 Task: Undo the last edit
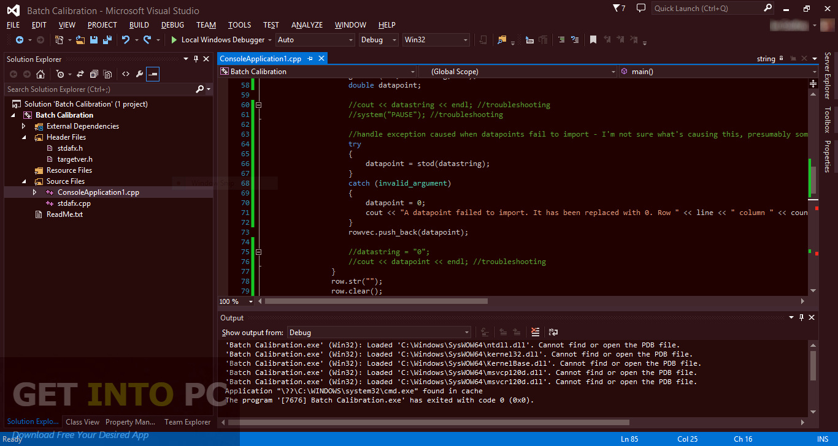click(x=126, y=40)
